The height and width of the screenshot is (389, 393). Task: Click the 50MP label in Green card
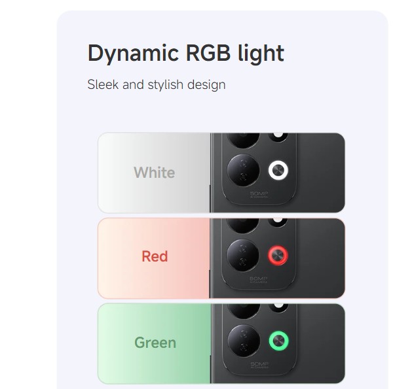[259, 365]
